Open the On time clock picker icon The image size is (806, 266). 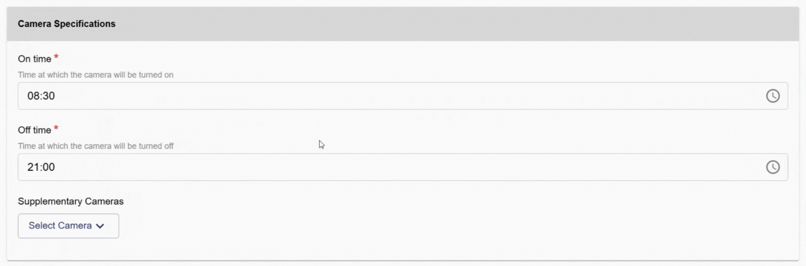[x=772, y=96]
